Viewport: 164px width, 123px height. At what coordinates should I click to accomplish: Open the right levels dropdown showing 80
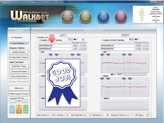click(x=132, y=39)
